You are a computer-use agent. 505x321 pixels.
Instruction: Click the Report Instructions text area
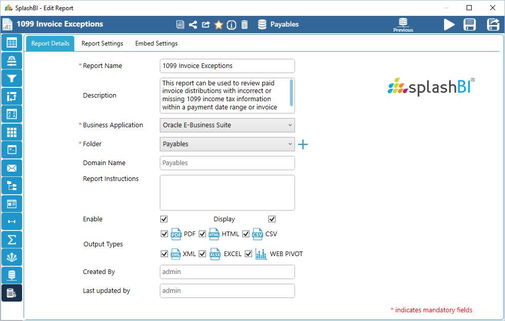[x=227, y=193]
